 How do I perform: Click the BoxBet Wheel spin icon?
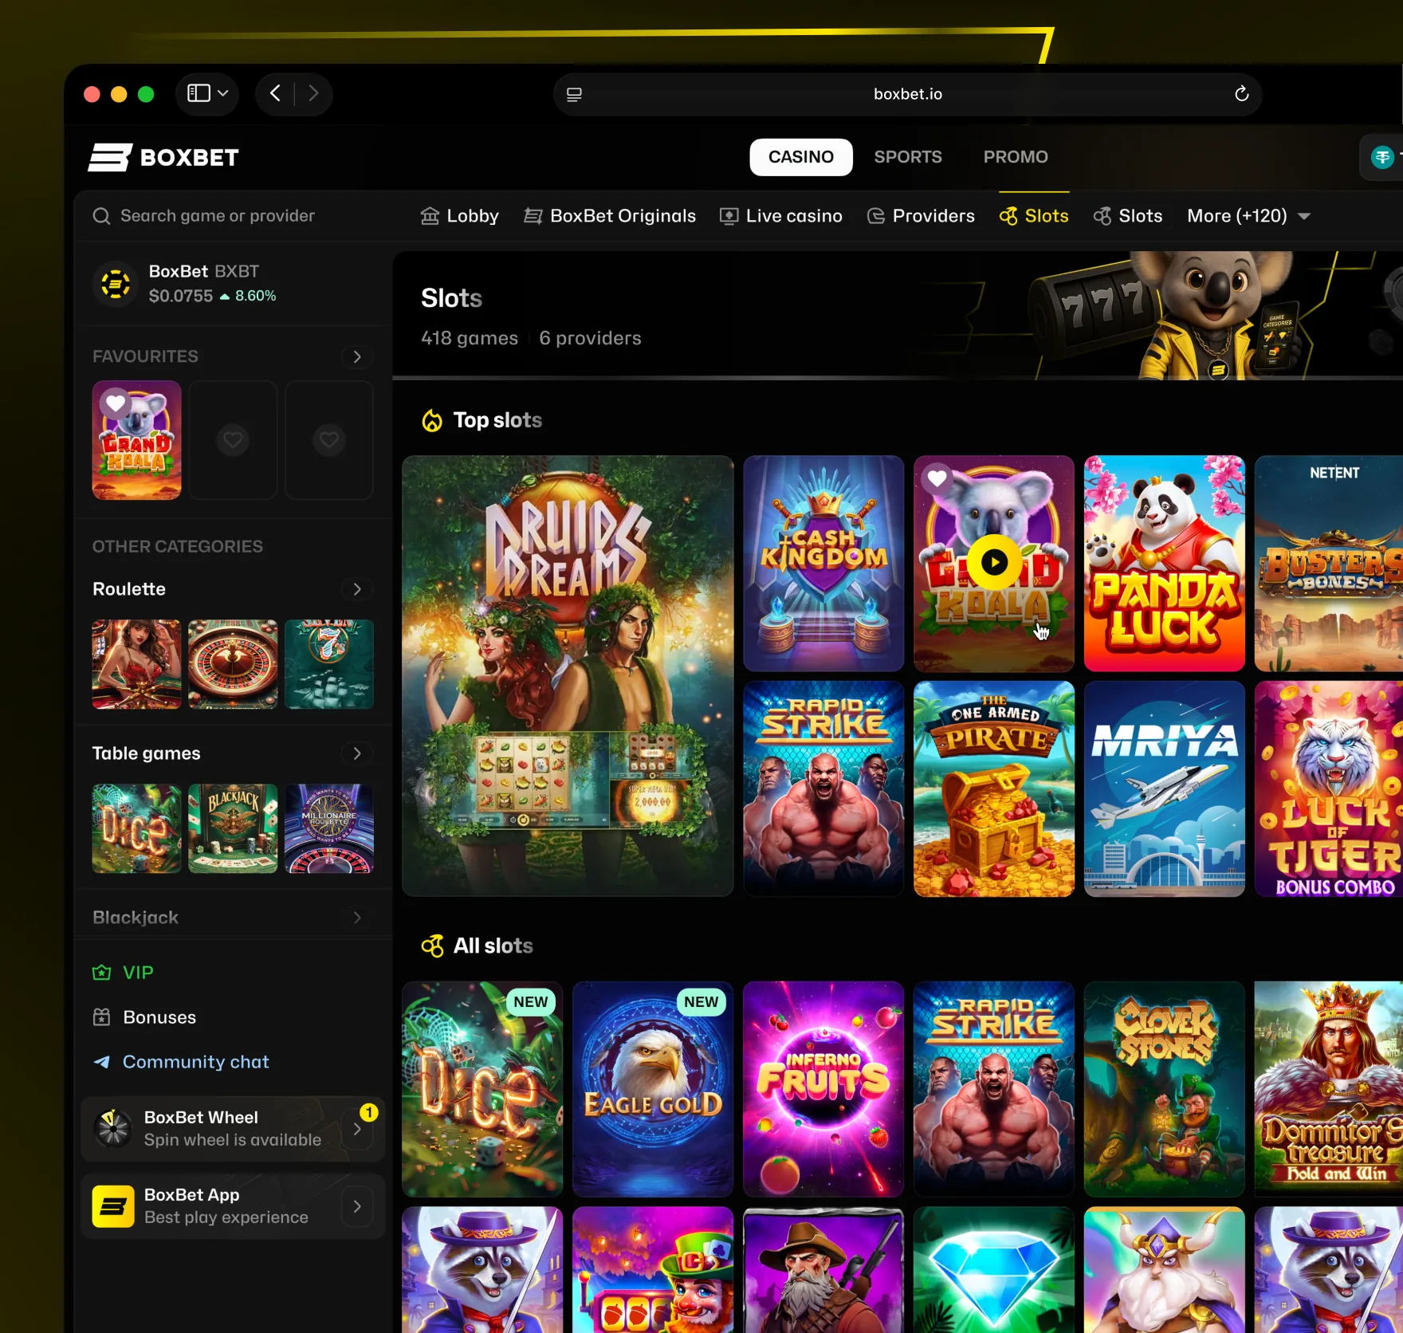(112, 1128)
